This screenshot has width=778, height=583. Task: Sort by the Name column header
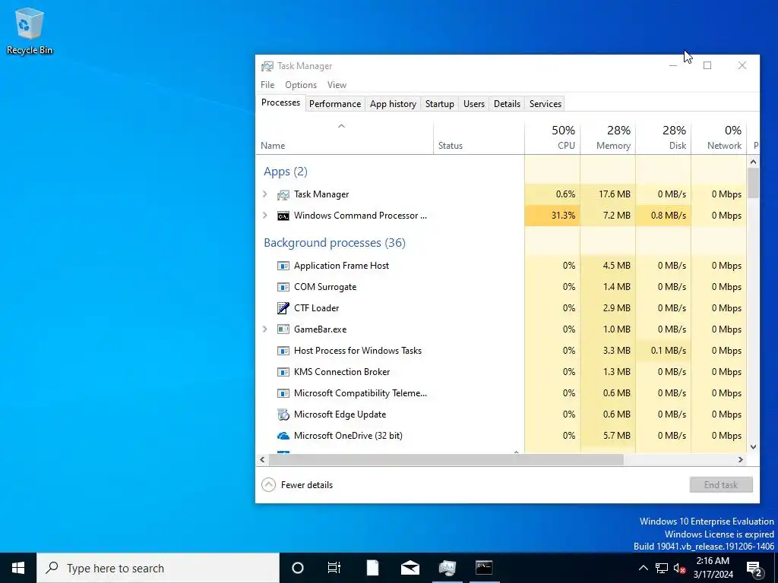pyautogui.click(x=344, y=137)
